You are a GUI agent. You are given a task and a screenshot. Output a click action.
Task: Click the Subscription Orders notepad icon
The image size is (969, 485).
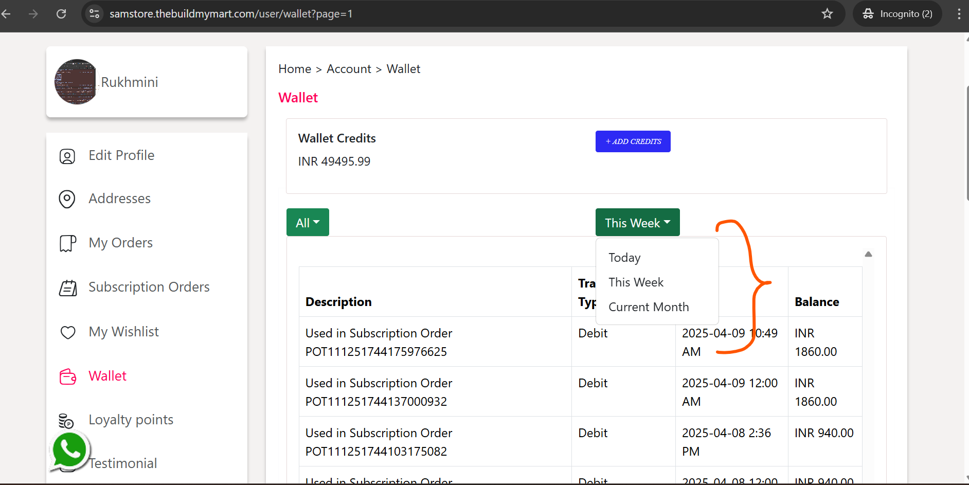(x=68, y=288)
